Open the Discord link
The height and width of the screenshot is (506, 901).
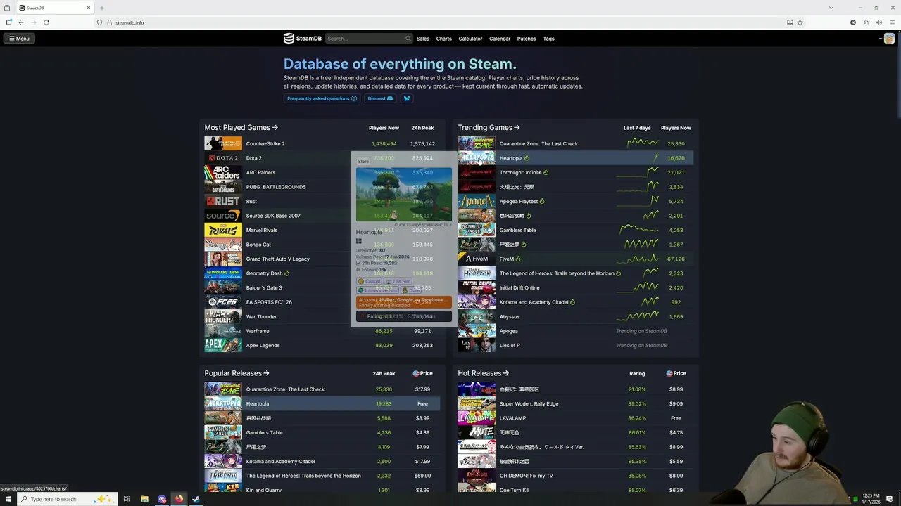pyautogui.click(x=380, y=98)
